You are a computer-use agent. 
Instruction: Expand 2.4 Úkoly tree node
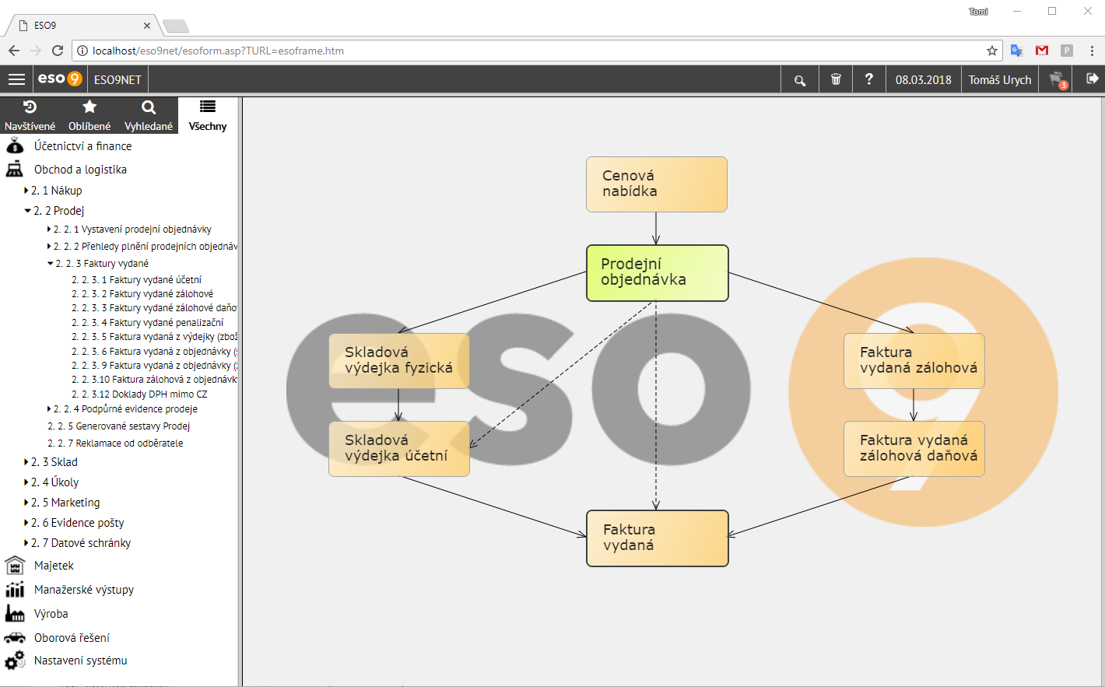(26, 482)
